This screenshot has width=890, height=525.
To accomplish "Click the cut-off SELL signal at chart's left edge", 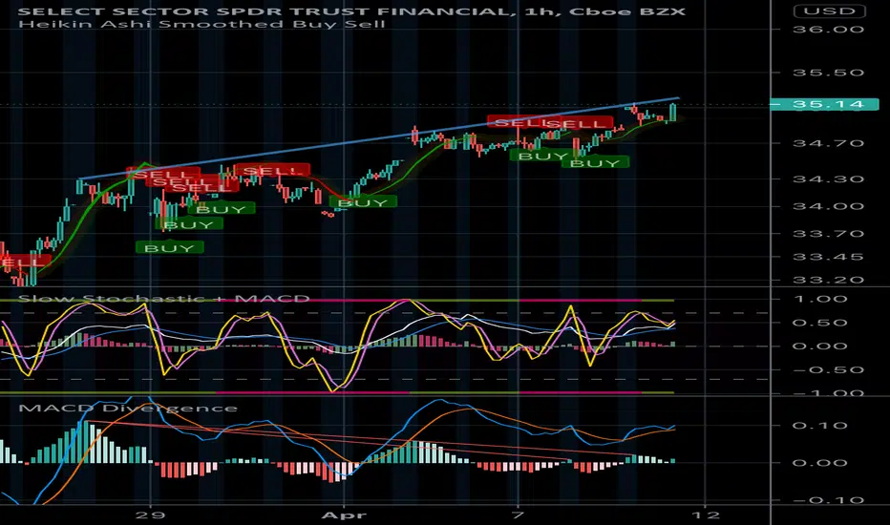I will pos(24,262).
